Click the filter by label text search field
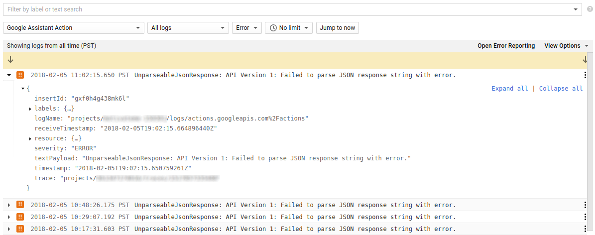595x235 pixels. [x=289, y=9]
